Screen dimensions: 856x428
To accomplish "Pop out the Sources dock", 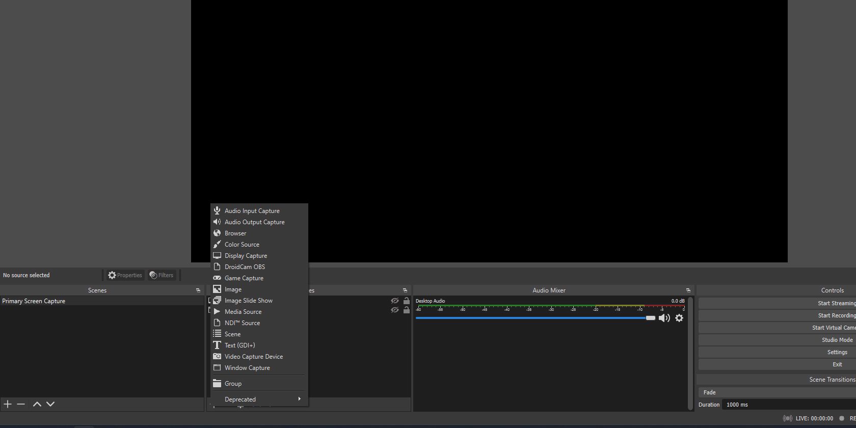I will pyautogui.click(x=405, y=290).
